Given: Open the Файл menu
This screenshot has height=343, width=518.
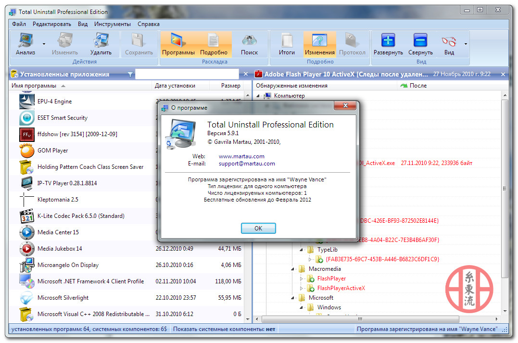Looking at the screenshot, I should pos(19,24).
